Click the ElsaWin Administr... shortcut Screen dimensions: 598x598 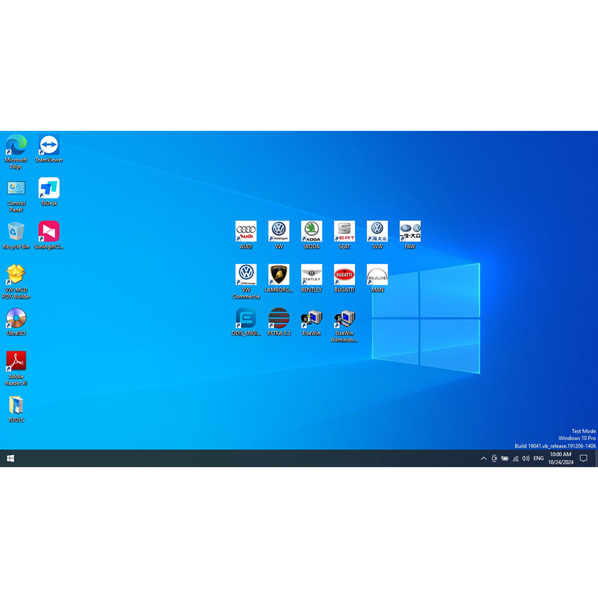click(344, 325)
